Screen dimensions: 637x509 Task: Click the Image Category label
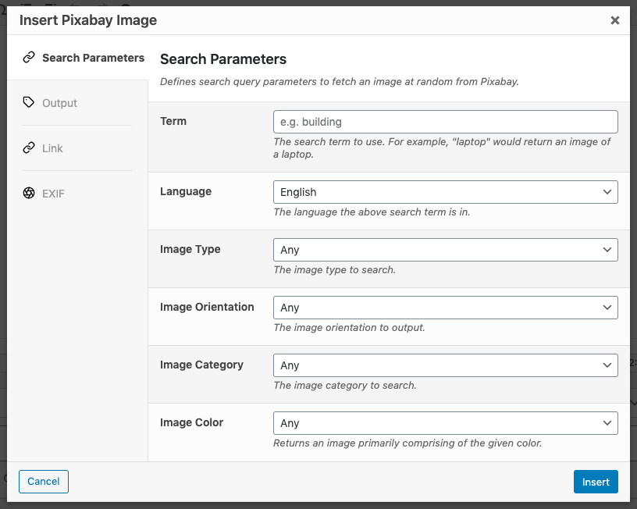201,365
